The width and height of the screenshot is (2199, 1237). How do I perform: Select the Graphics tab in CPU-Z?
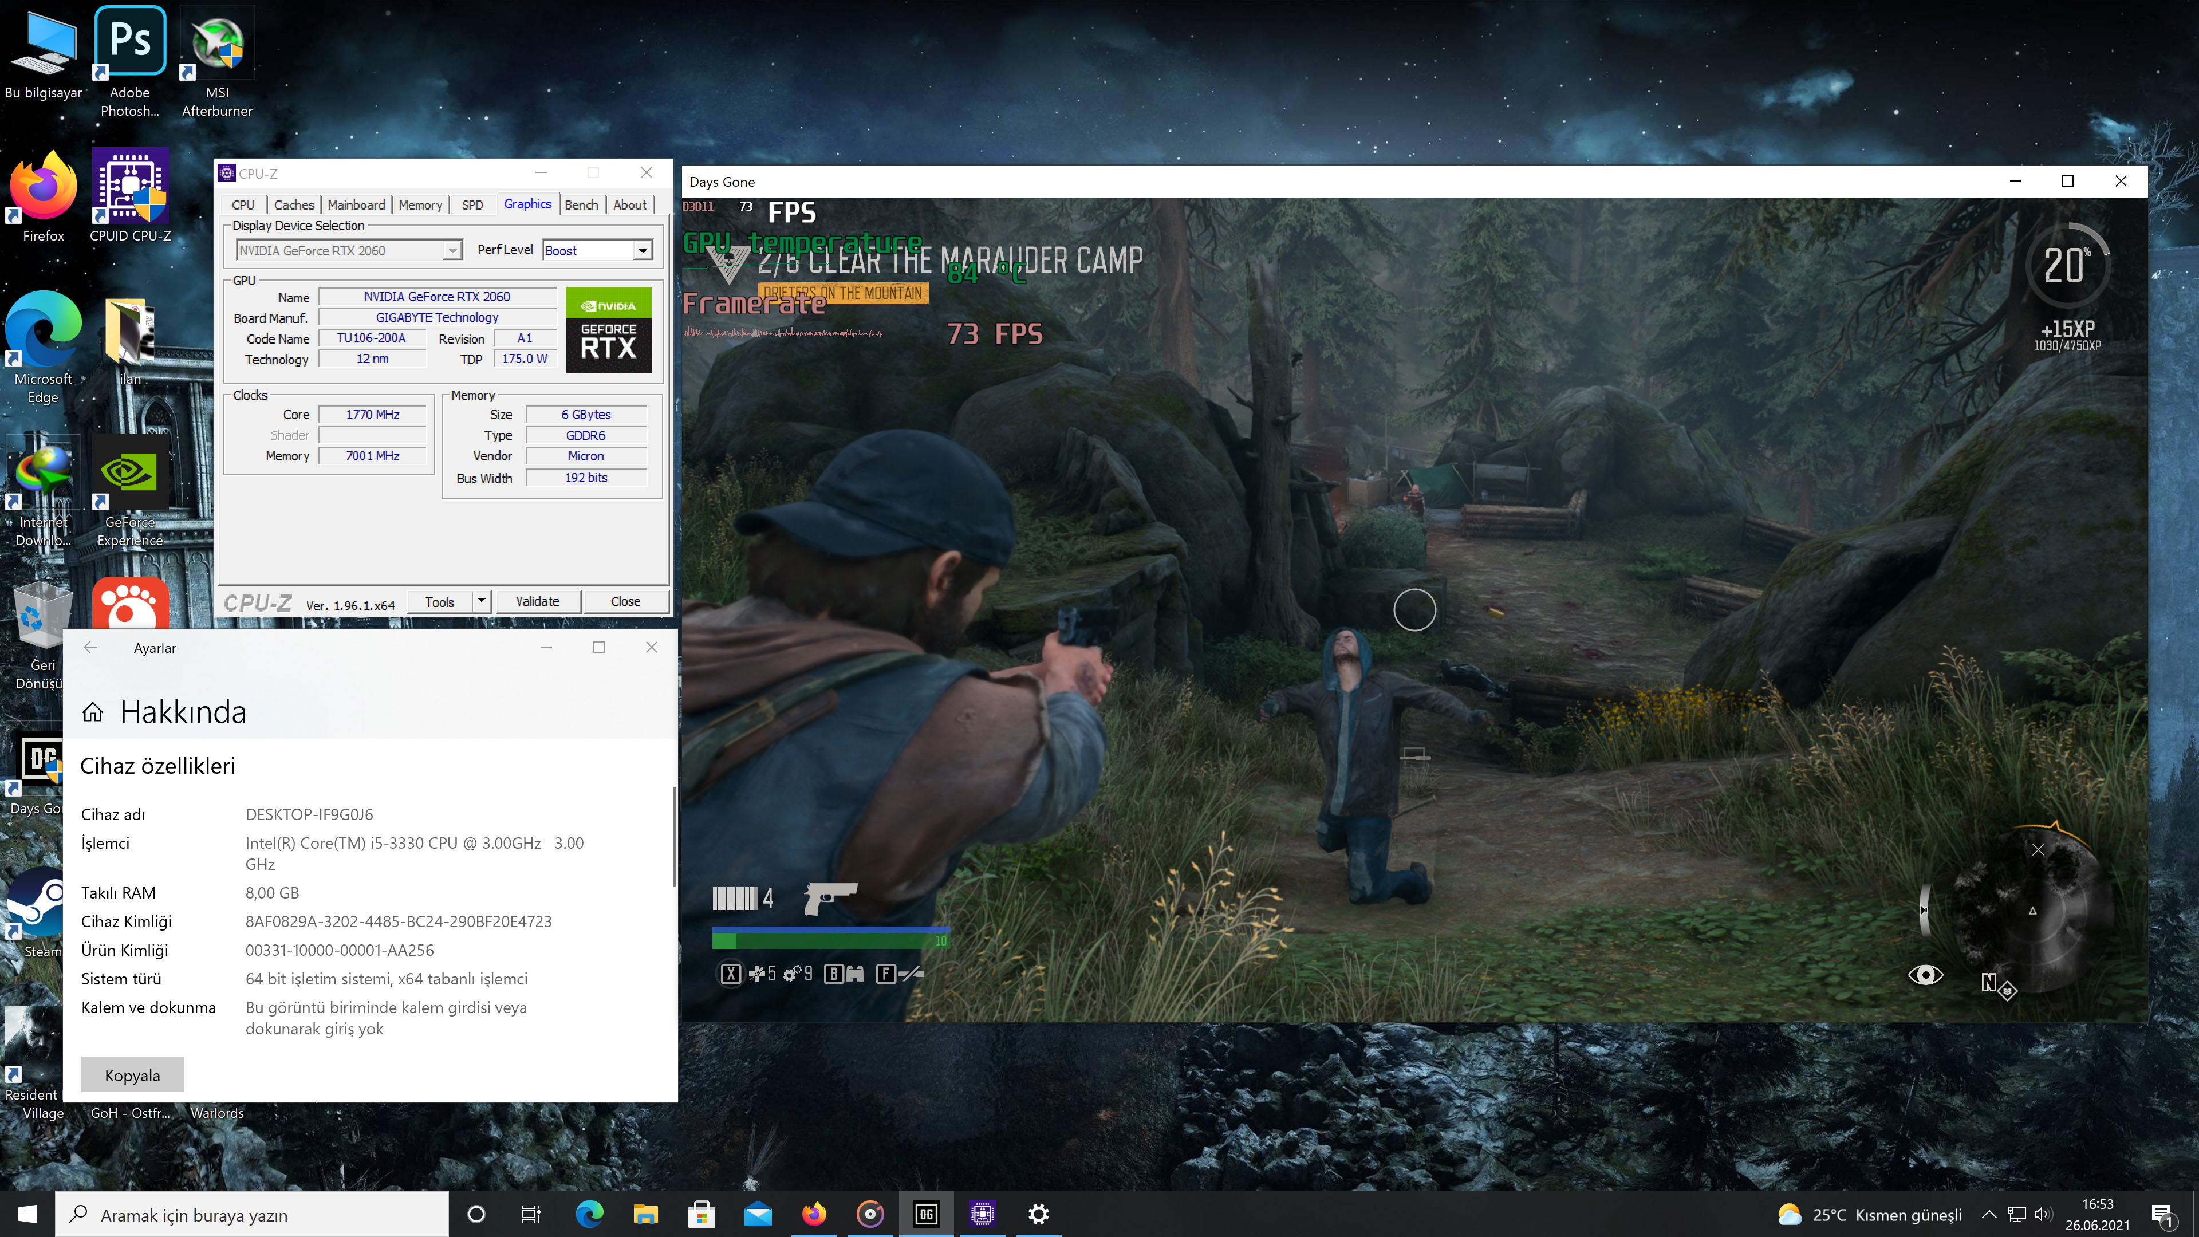coord(527,204)
